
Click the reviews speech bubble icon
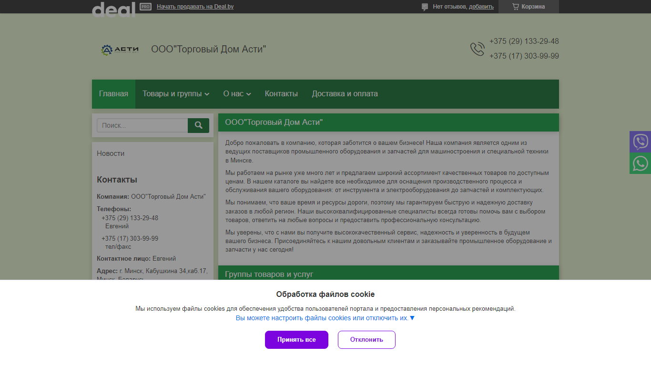tap(425, 7)
